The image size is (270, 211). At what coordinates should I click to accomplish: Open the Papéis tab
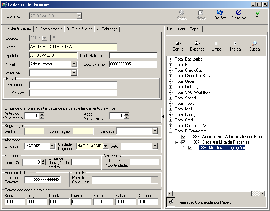click(x=196, y=29)
